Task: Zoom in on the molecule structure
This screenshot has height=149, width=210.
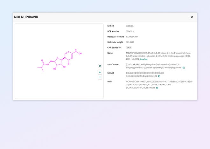Action: coord(100,72)
